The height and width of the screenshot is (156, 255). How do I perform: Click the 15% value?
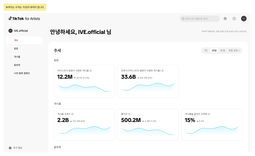[190, 120]
